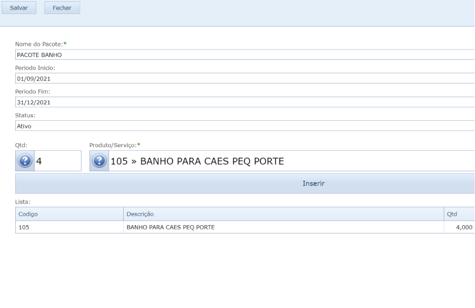Select the list row with code 105
The width and height of the screenshot is (475, 308).
[x=69, y=227]
